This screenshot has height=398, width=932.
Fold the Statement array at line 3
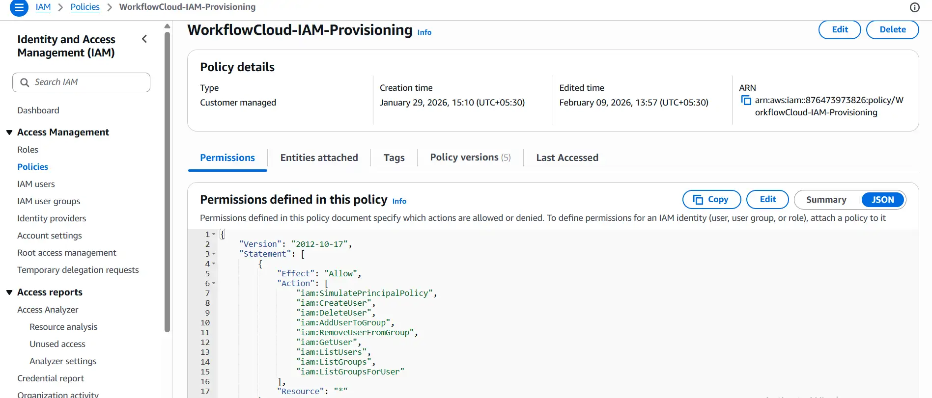click(x=214, y=254)
